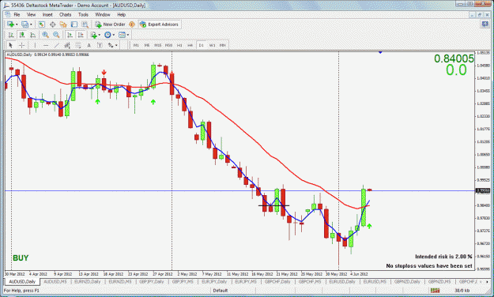Select the Trendline drawing tool
Viewport: 494px width, 297px height.
tap(56, 45)
